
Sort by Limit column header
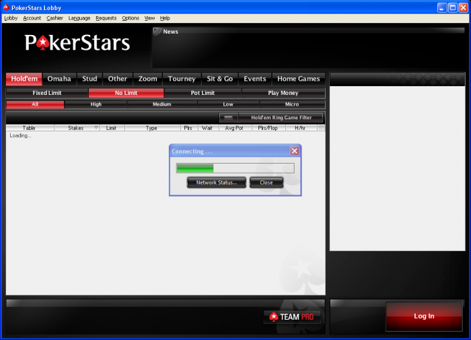[112, 128]
